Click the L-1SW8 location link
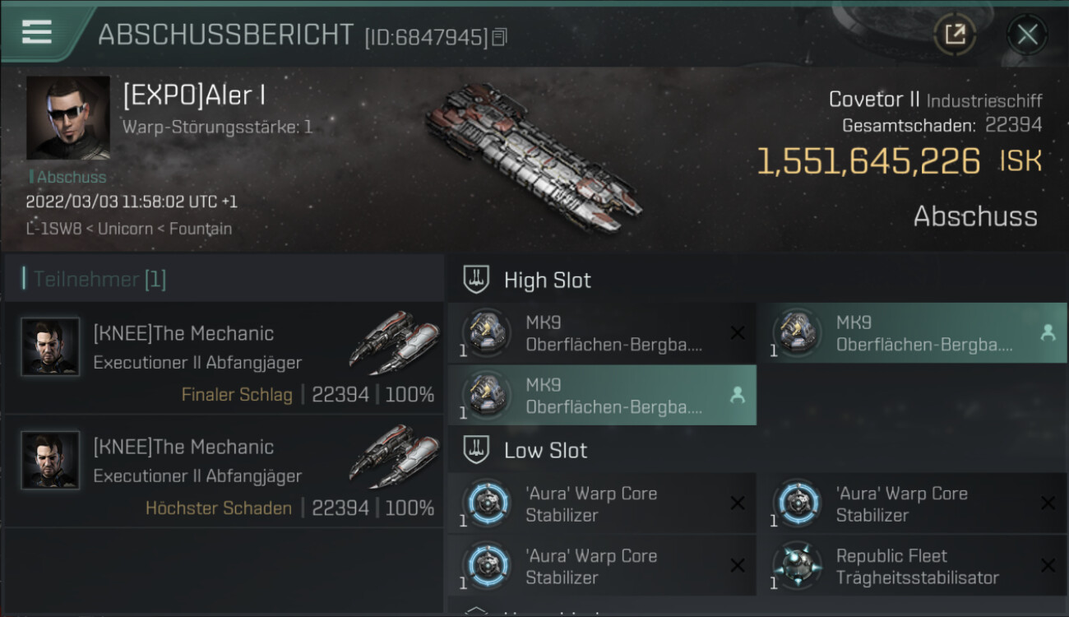Image resolution: width=1069 pixels, height=617 pixels. click(52, 229)
